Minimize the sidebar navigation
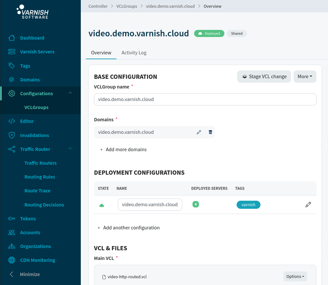Viewport: 328px width, 285px height. [x=30, y=274]
